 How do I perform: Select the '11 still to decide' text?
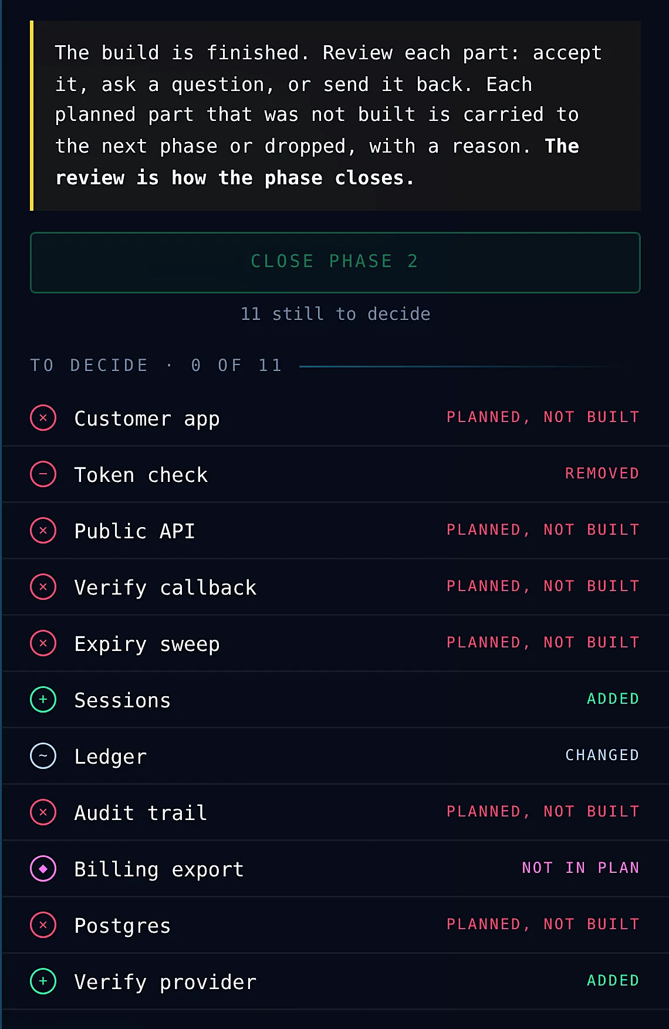[335, 314]
